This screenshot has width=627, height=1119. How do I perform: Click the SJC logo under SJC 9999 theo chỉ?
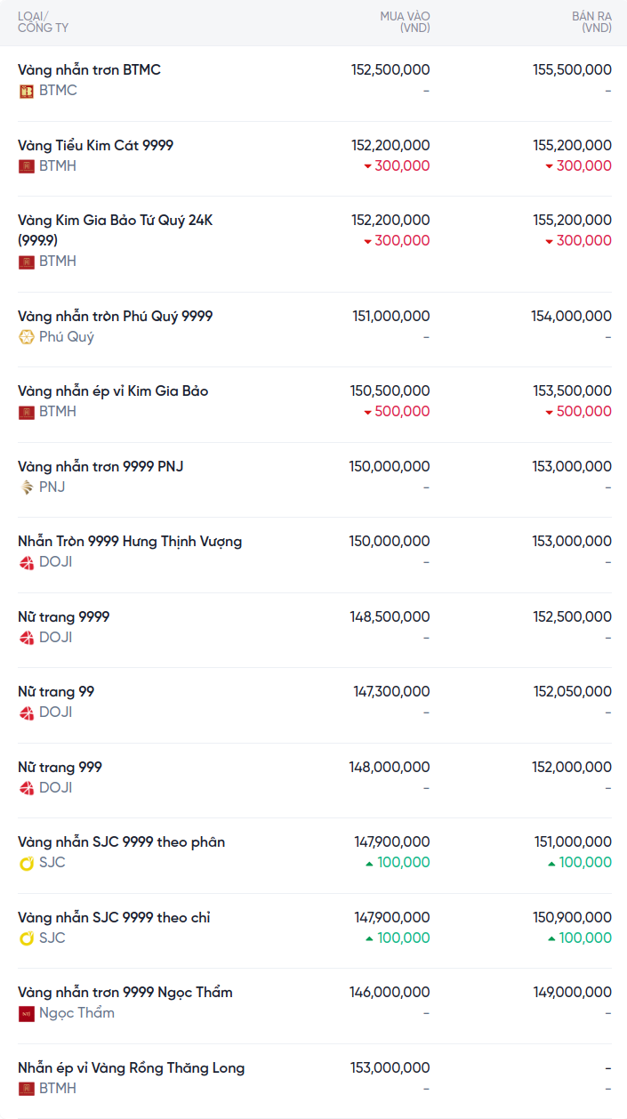point(27,938)
